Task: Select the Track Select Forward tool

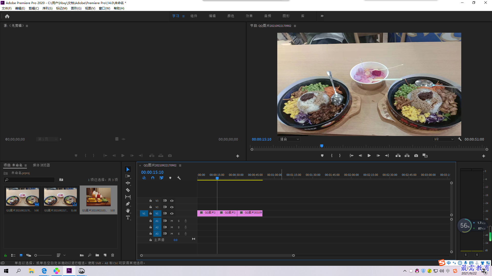Action: (128, 176)
